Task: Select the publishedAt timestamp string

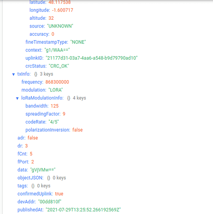Action: point(83,210)
